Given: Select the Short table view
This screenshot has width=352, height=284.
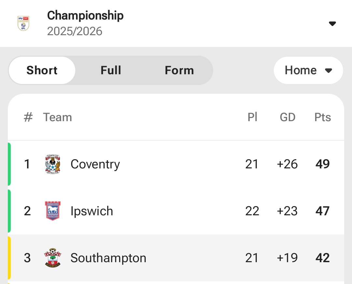Looking at the screenshot, I should point(42,70).
